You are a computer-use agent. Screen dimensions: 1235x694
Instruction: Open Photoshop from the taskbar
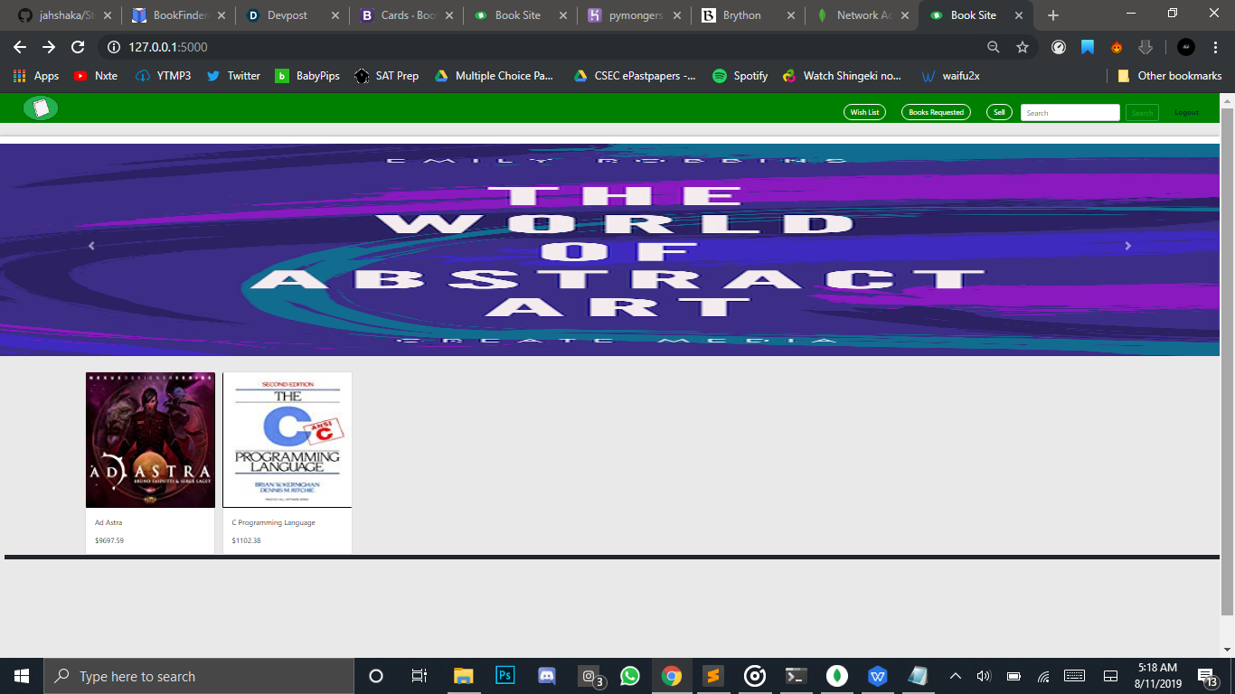(x=504, y=676)
